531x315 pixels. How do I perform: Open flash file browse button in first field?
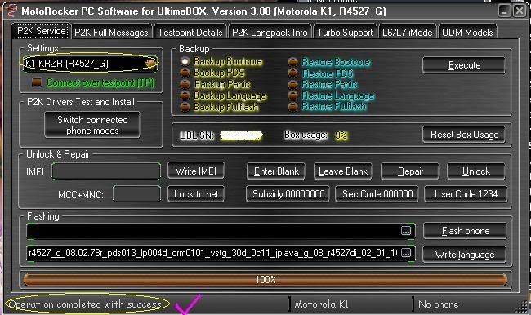406,231
